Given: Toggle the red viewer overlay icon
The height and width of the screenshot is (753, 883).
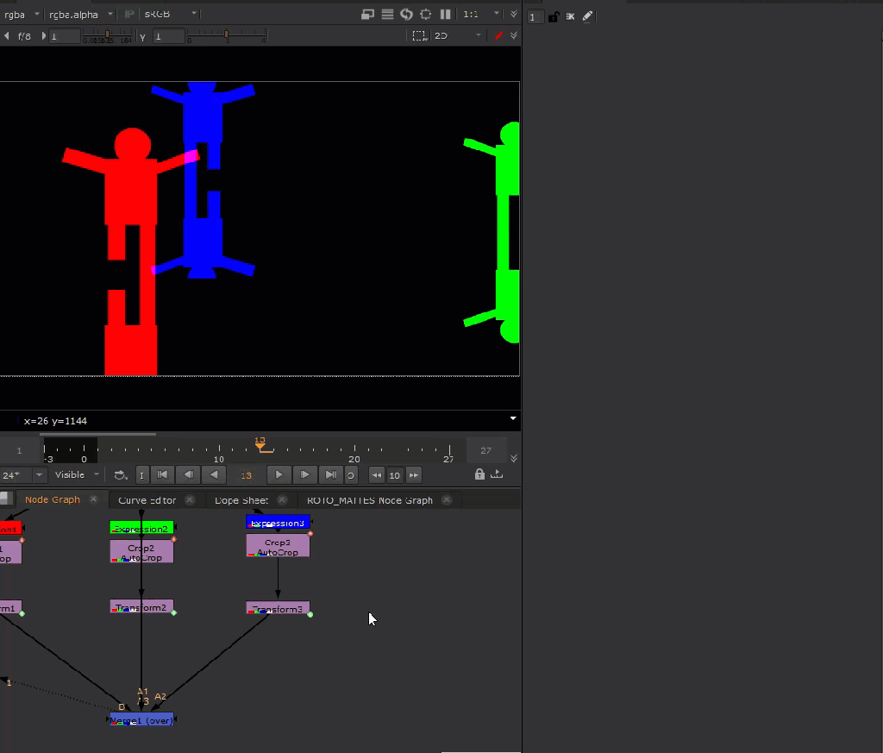Looking at the screenshot, I should [498, 36].
